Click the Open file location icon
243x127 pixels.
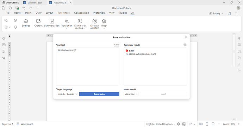[x=229, y=13]
